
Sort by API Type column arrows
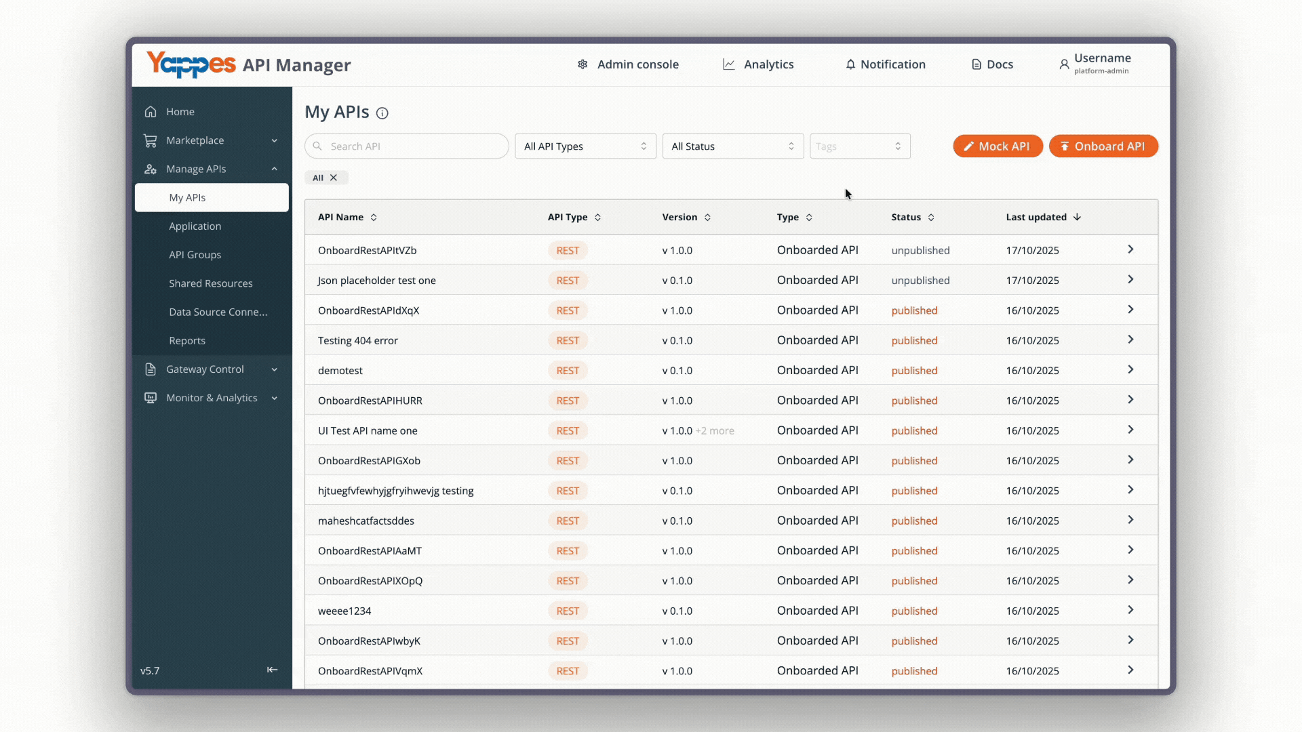[597, 218]
